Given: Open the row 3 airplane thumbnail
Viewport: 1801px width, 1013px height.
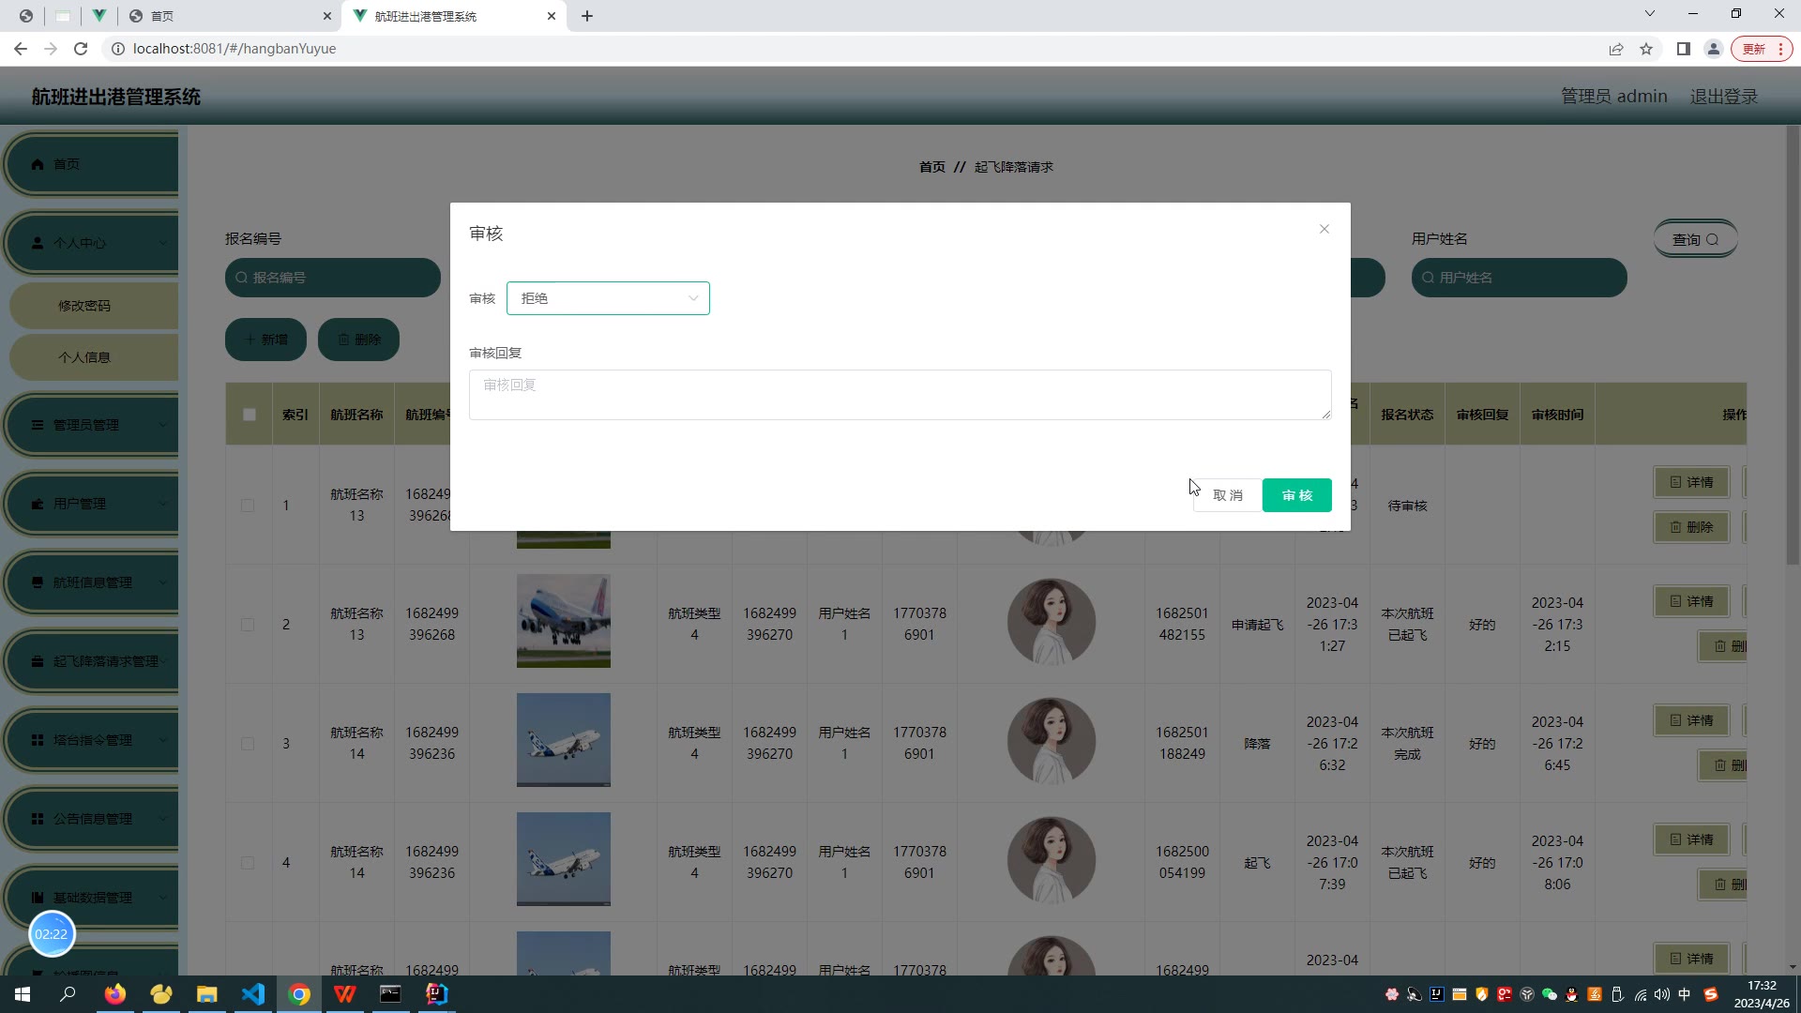Looking at the screenshot, I should pos(564,740).
